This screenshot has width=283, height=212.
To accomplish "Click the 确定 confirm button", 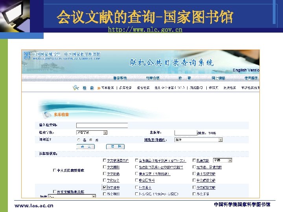I will click(x=86, y=147).
